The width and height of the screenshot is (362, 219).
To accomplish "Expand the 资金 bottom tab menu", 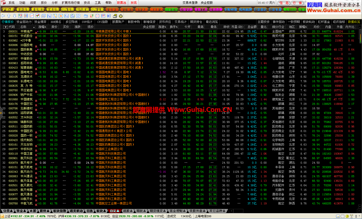I will tap(21, 211).
